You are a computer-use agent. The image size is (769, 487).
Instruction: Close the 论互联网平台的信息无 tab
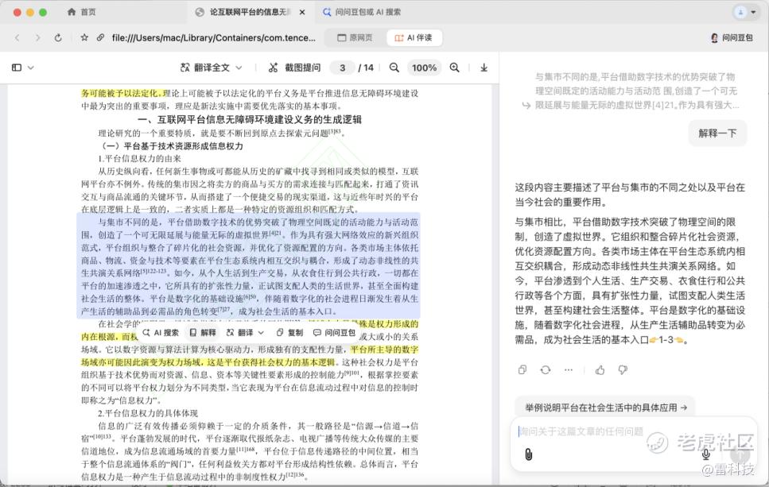[302, 12]
